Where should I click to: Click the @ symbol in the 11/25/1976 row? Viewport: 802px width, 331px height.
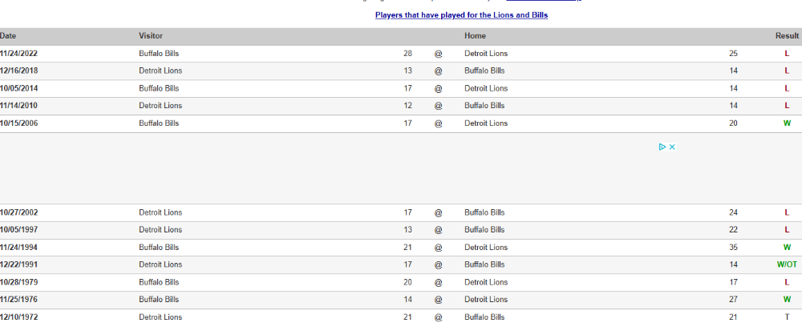[439, 300]
